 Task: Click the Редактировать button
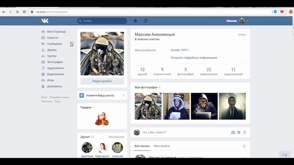coord(102,81)
